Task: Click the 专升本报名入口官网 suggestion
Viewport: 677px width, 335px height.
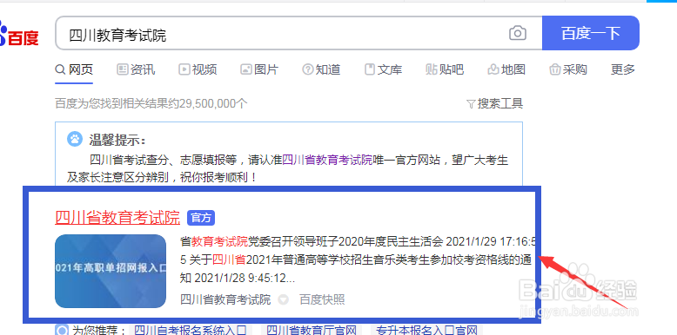Action: [x=427, y=331]
